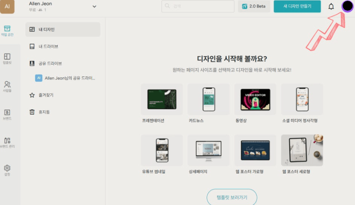Open the 브랜드 관리 sidebar icon
355x205 pixels.
pyautogui.click(x=7, y=142)
